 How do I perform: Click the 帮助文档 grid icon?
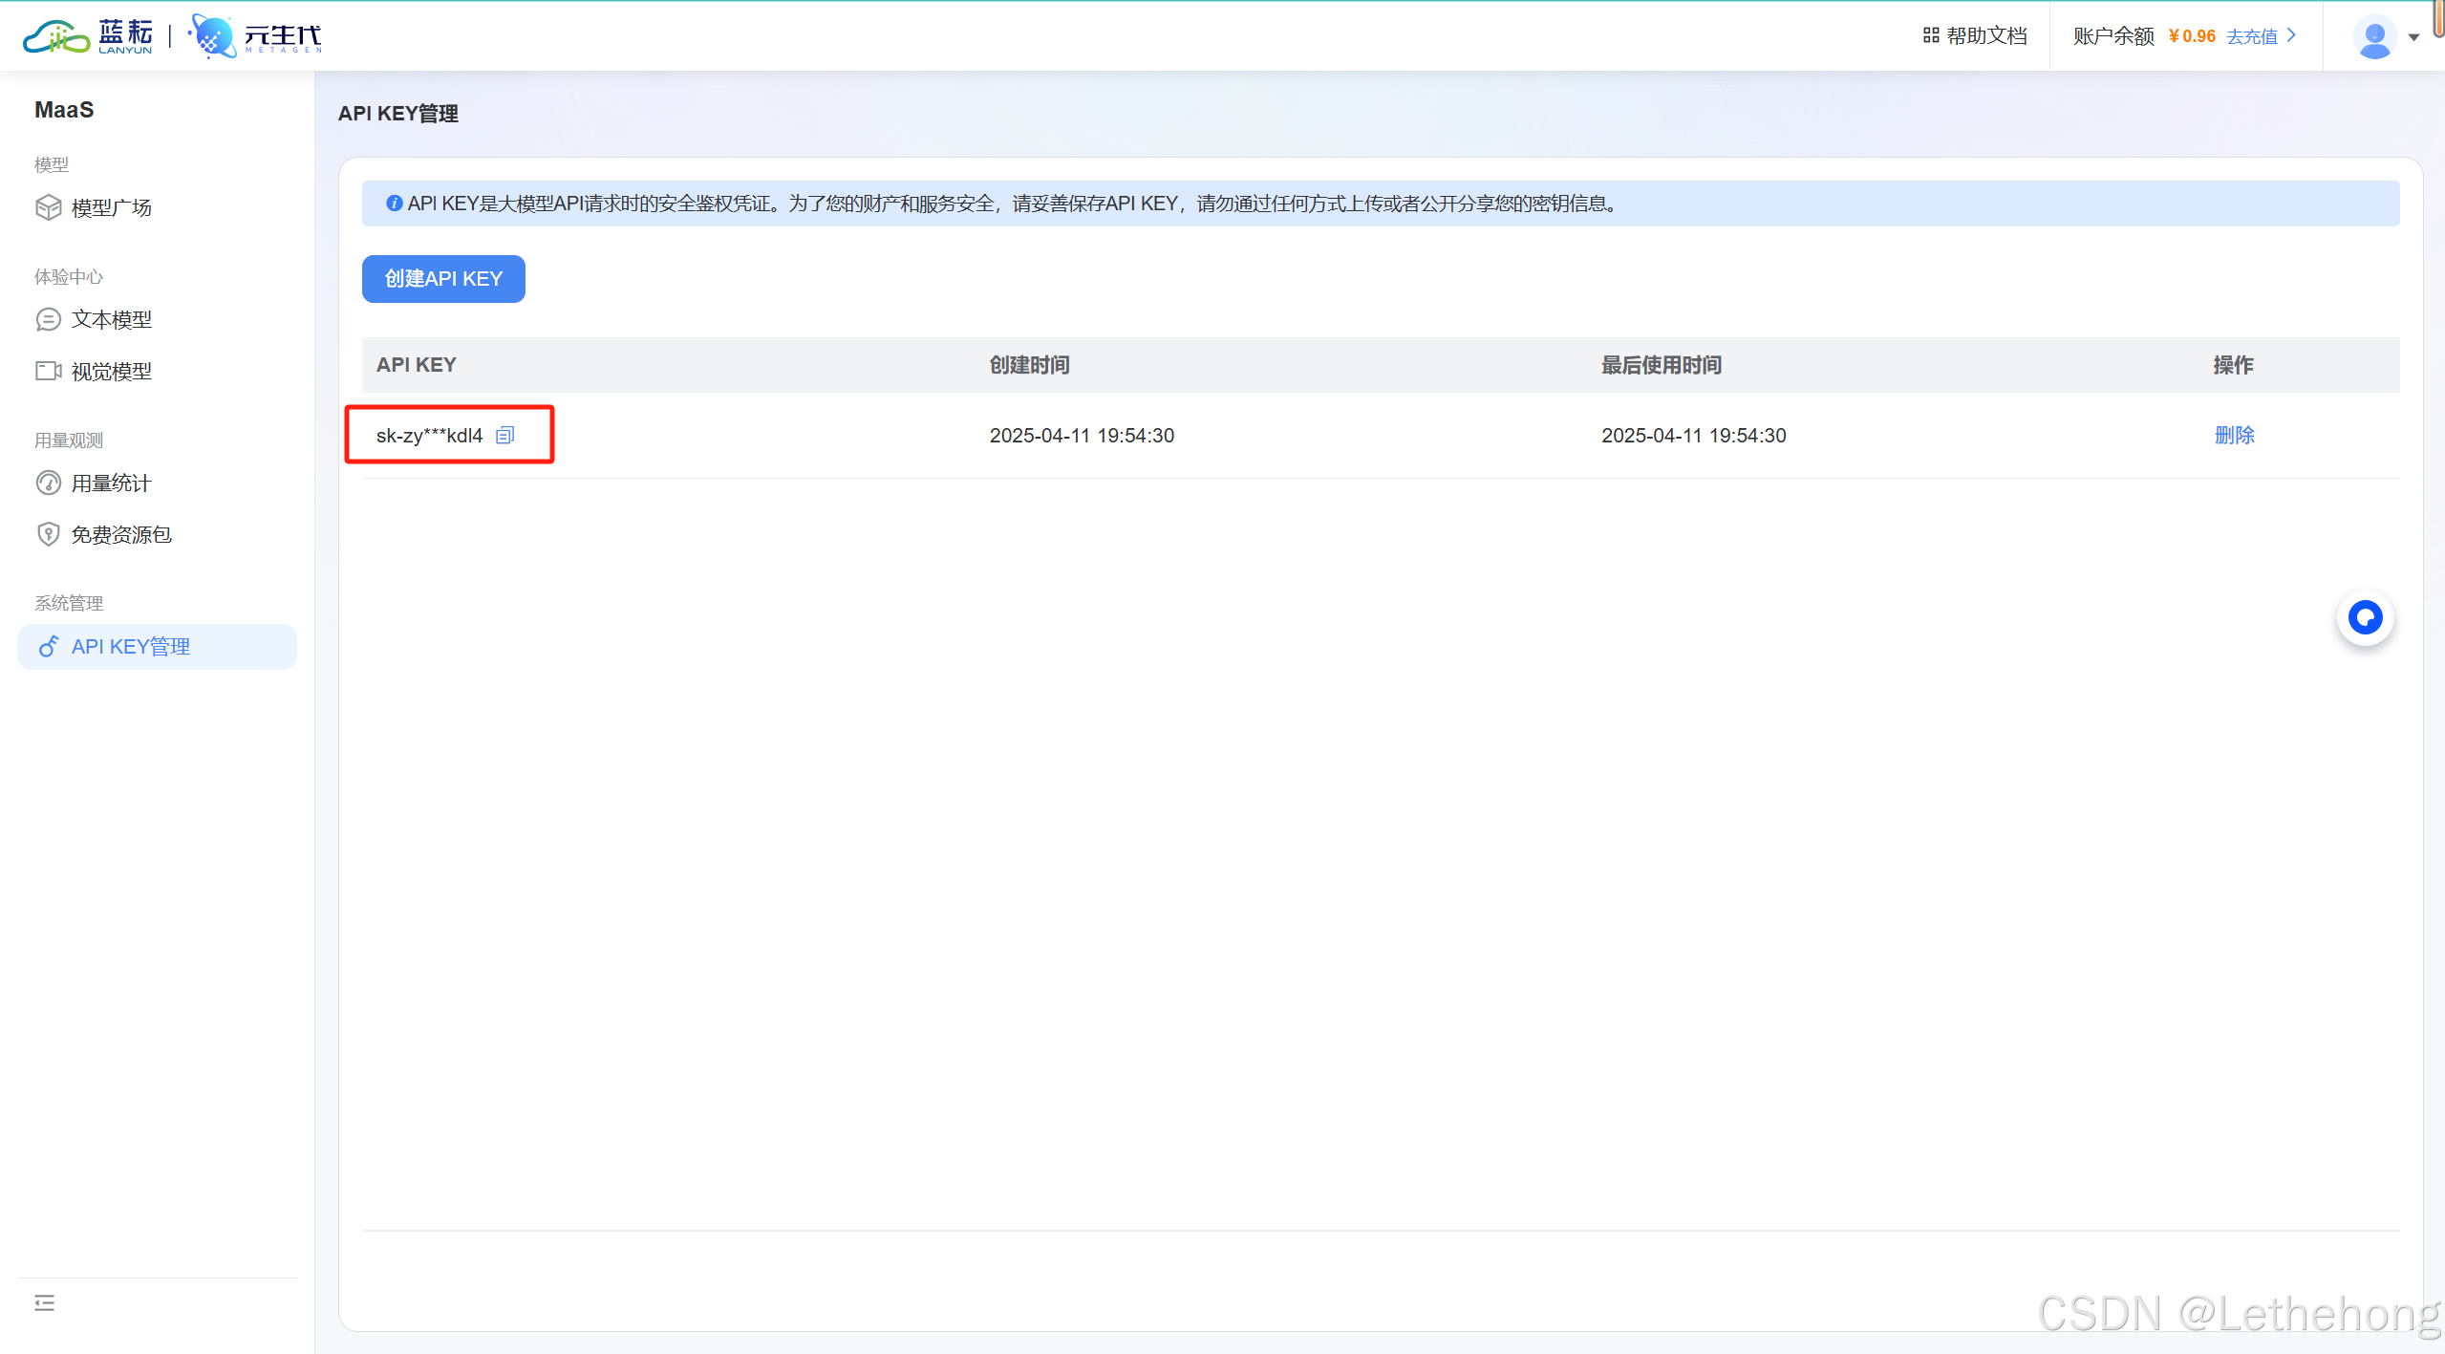[1930, 36]
